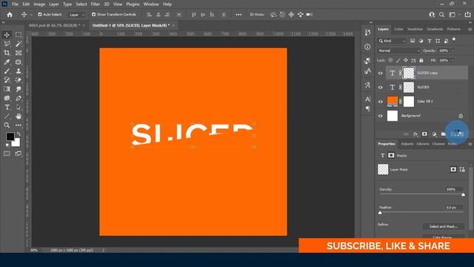The height and width of the screenshot is (267, 474).
Task: Toggle Show Transform Controls checkbox
Action: point(93,15)
